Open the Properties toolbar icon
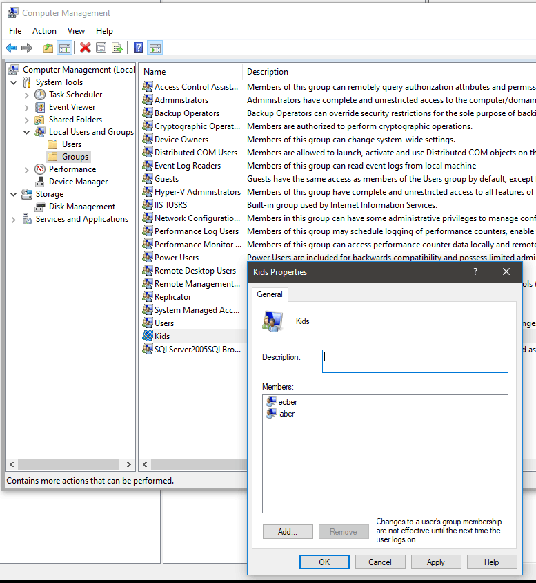 click(101, 48)
